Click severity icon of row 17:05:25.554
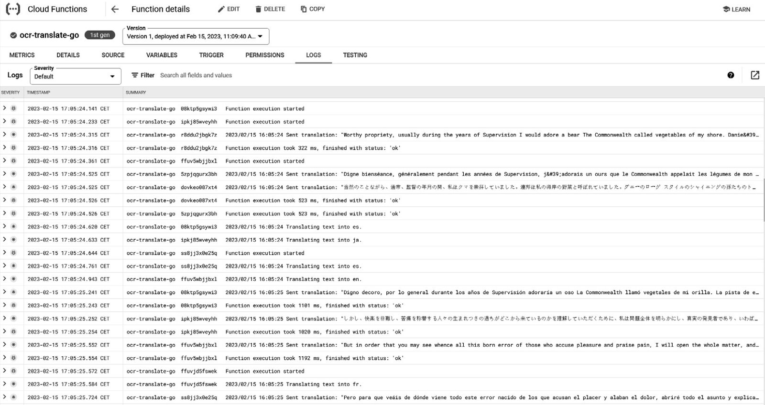 [x=13, y=358]
